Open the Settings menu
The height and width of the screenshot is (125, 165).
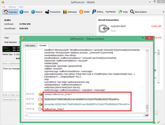(x=12, y=7)
